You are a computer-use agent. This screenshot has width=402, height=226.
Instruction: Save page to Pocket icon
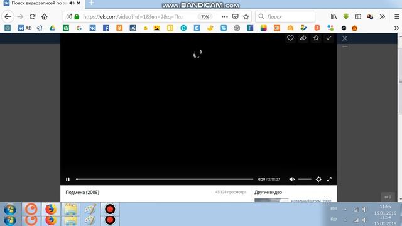tap(235, 17)
